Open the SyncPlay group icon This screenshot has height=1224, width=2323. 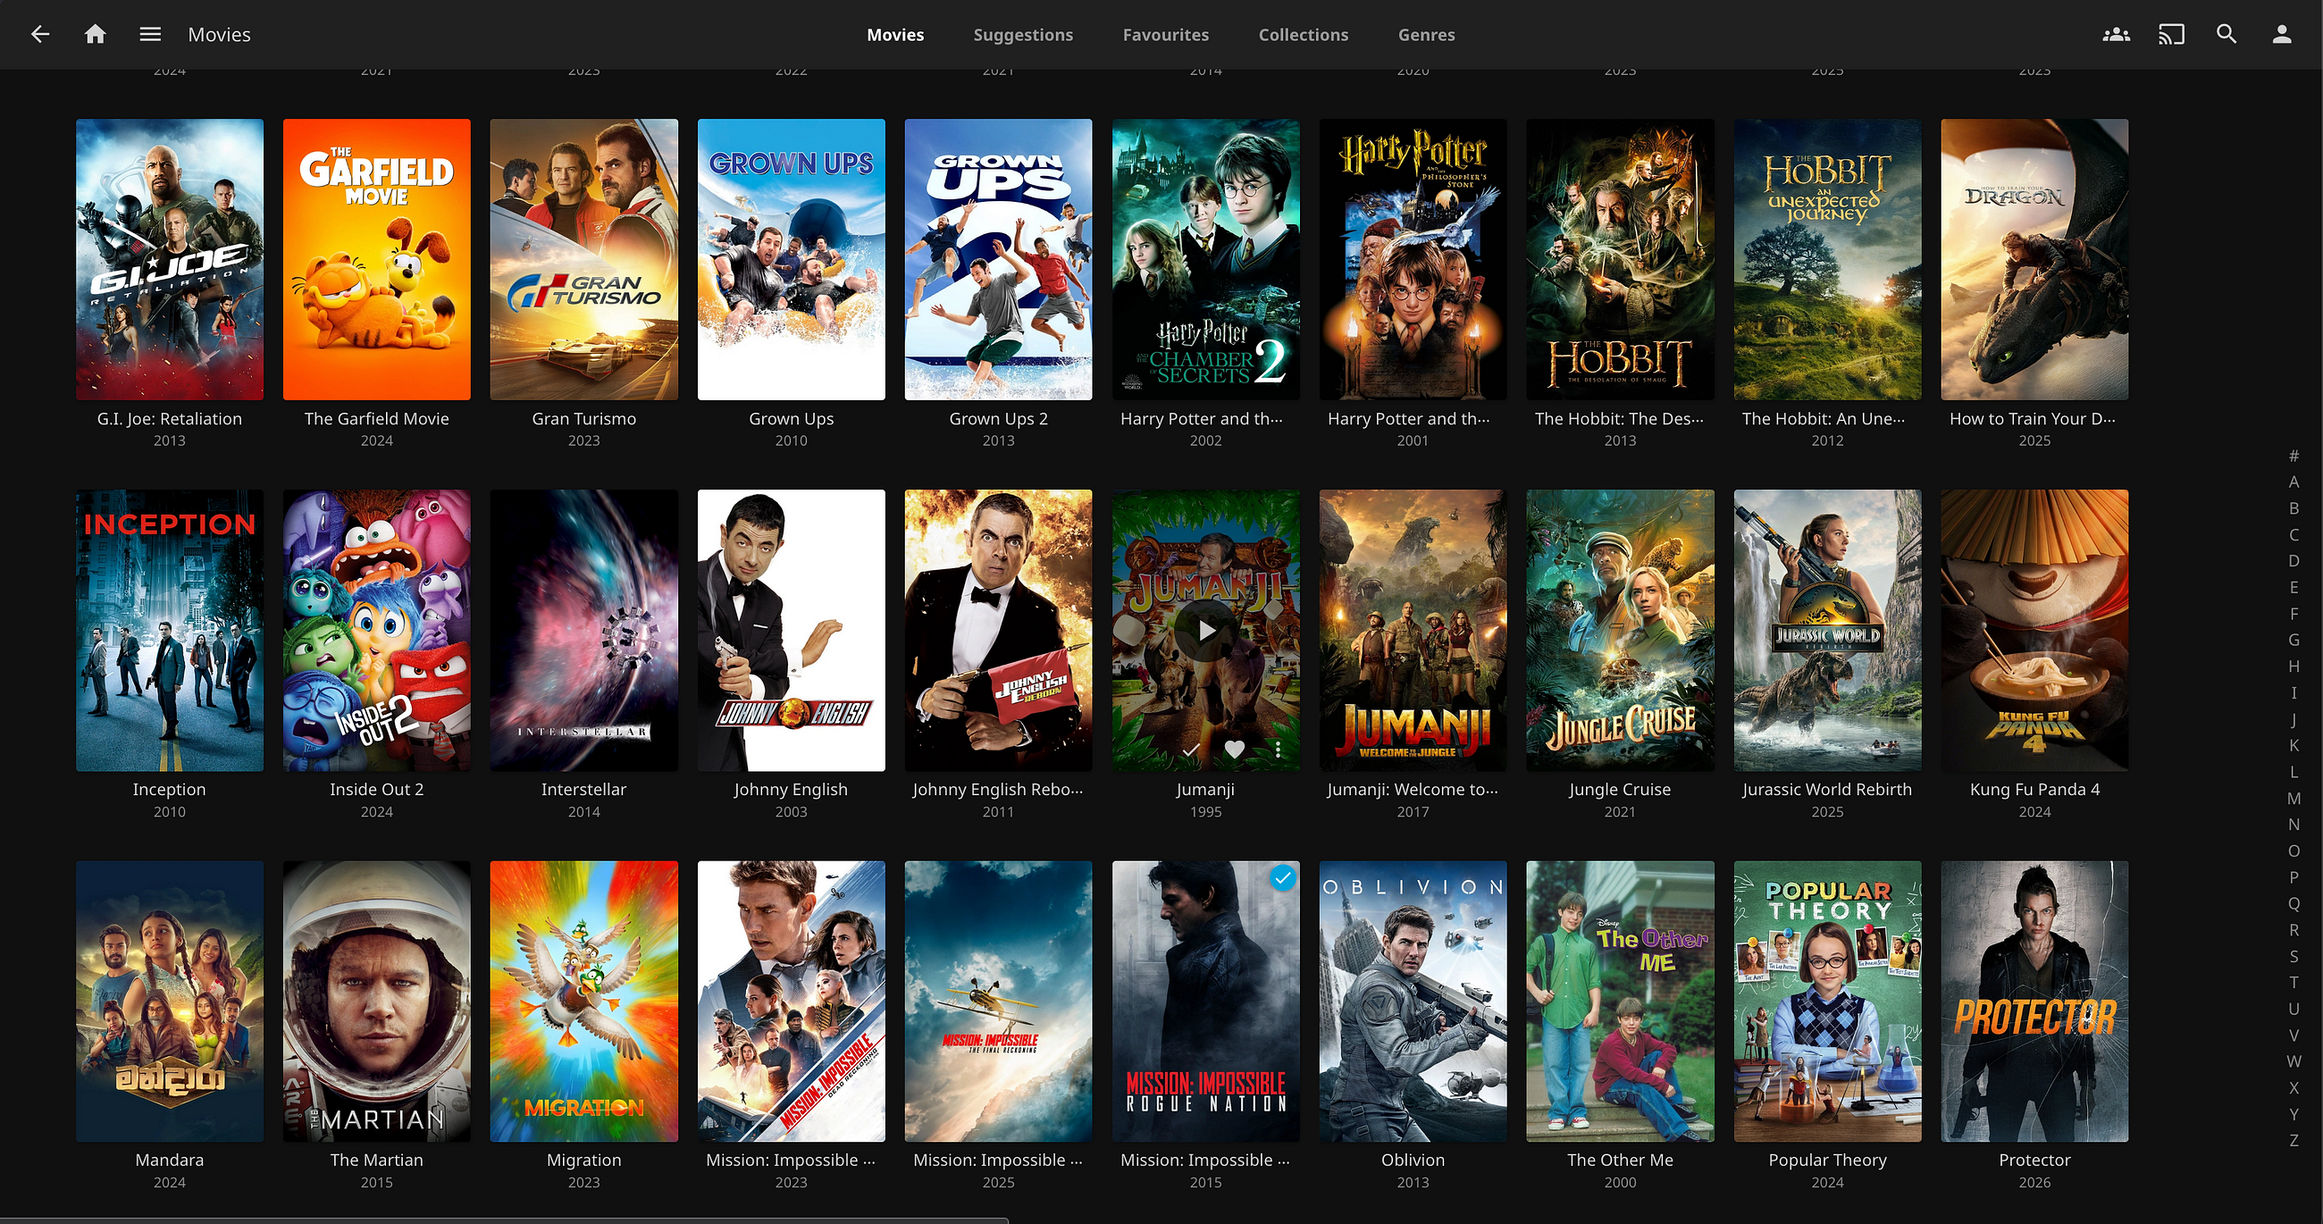click(x=2117, y=34)
